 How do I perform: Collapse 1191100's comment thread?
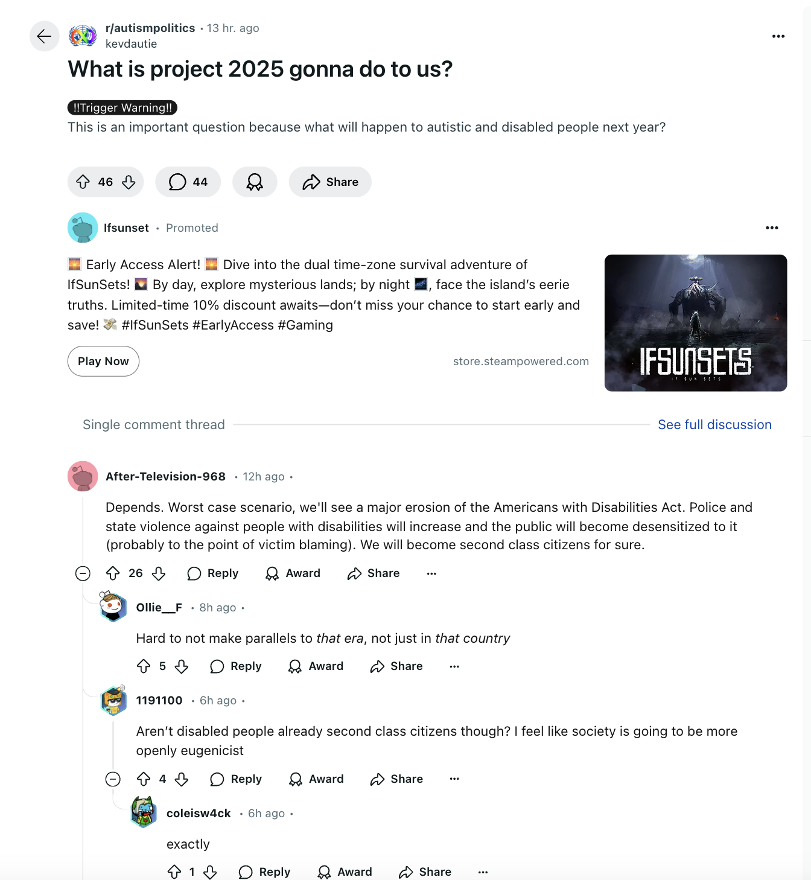tap(113, 779)
